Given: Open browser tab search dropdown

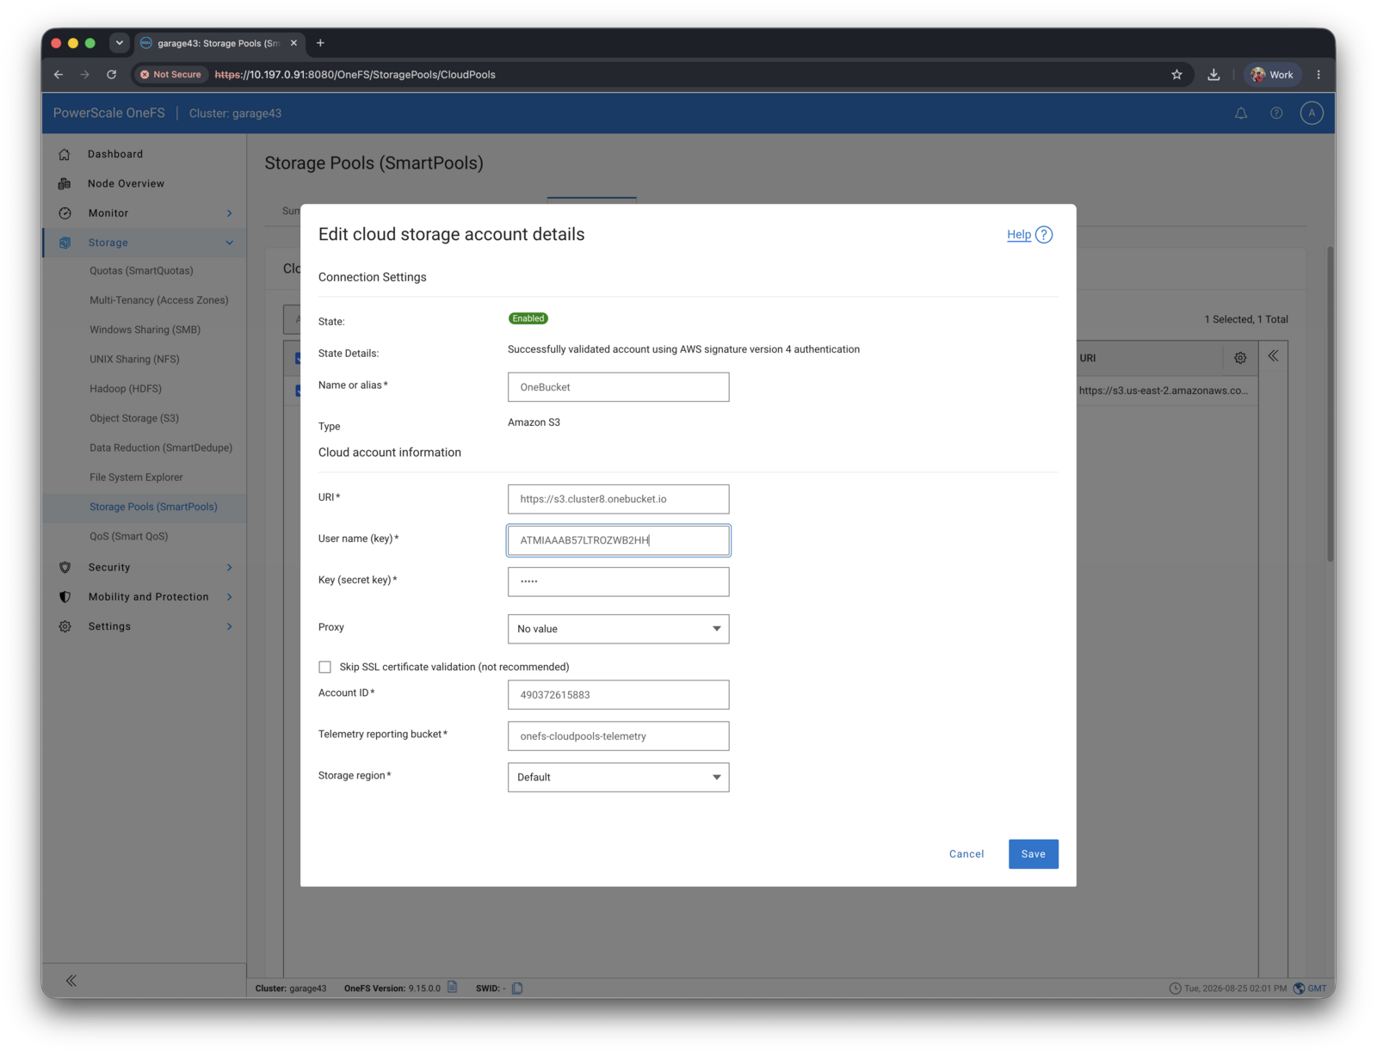Looking at the screenshot, I should (x=120, y=43).
